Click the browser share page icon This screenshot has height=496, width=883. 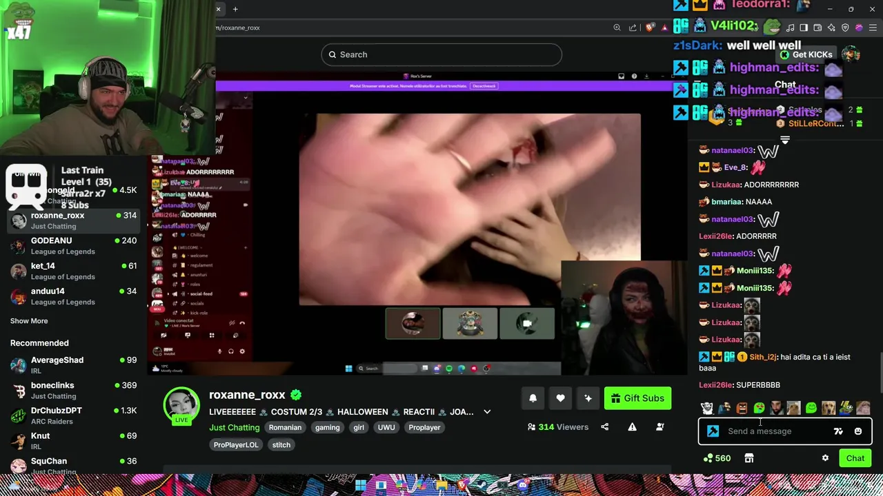point(633,28)
